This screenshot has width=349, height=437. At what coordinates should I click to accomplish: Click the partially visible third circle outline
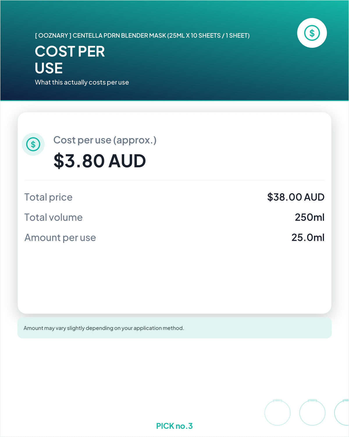[x=342, y=412]
